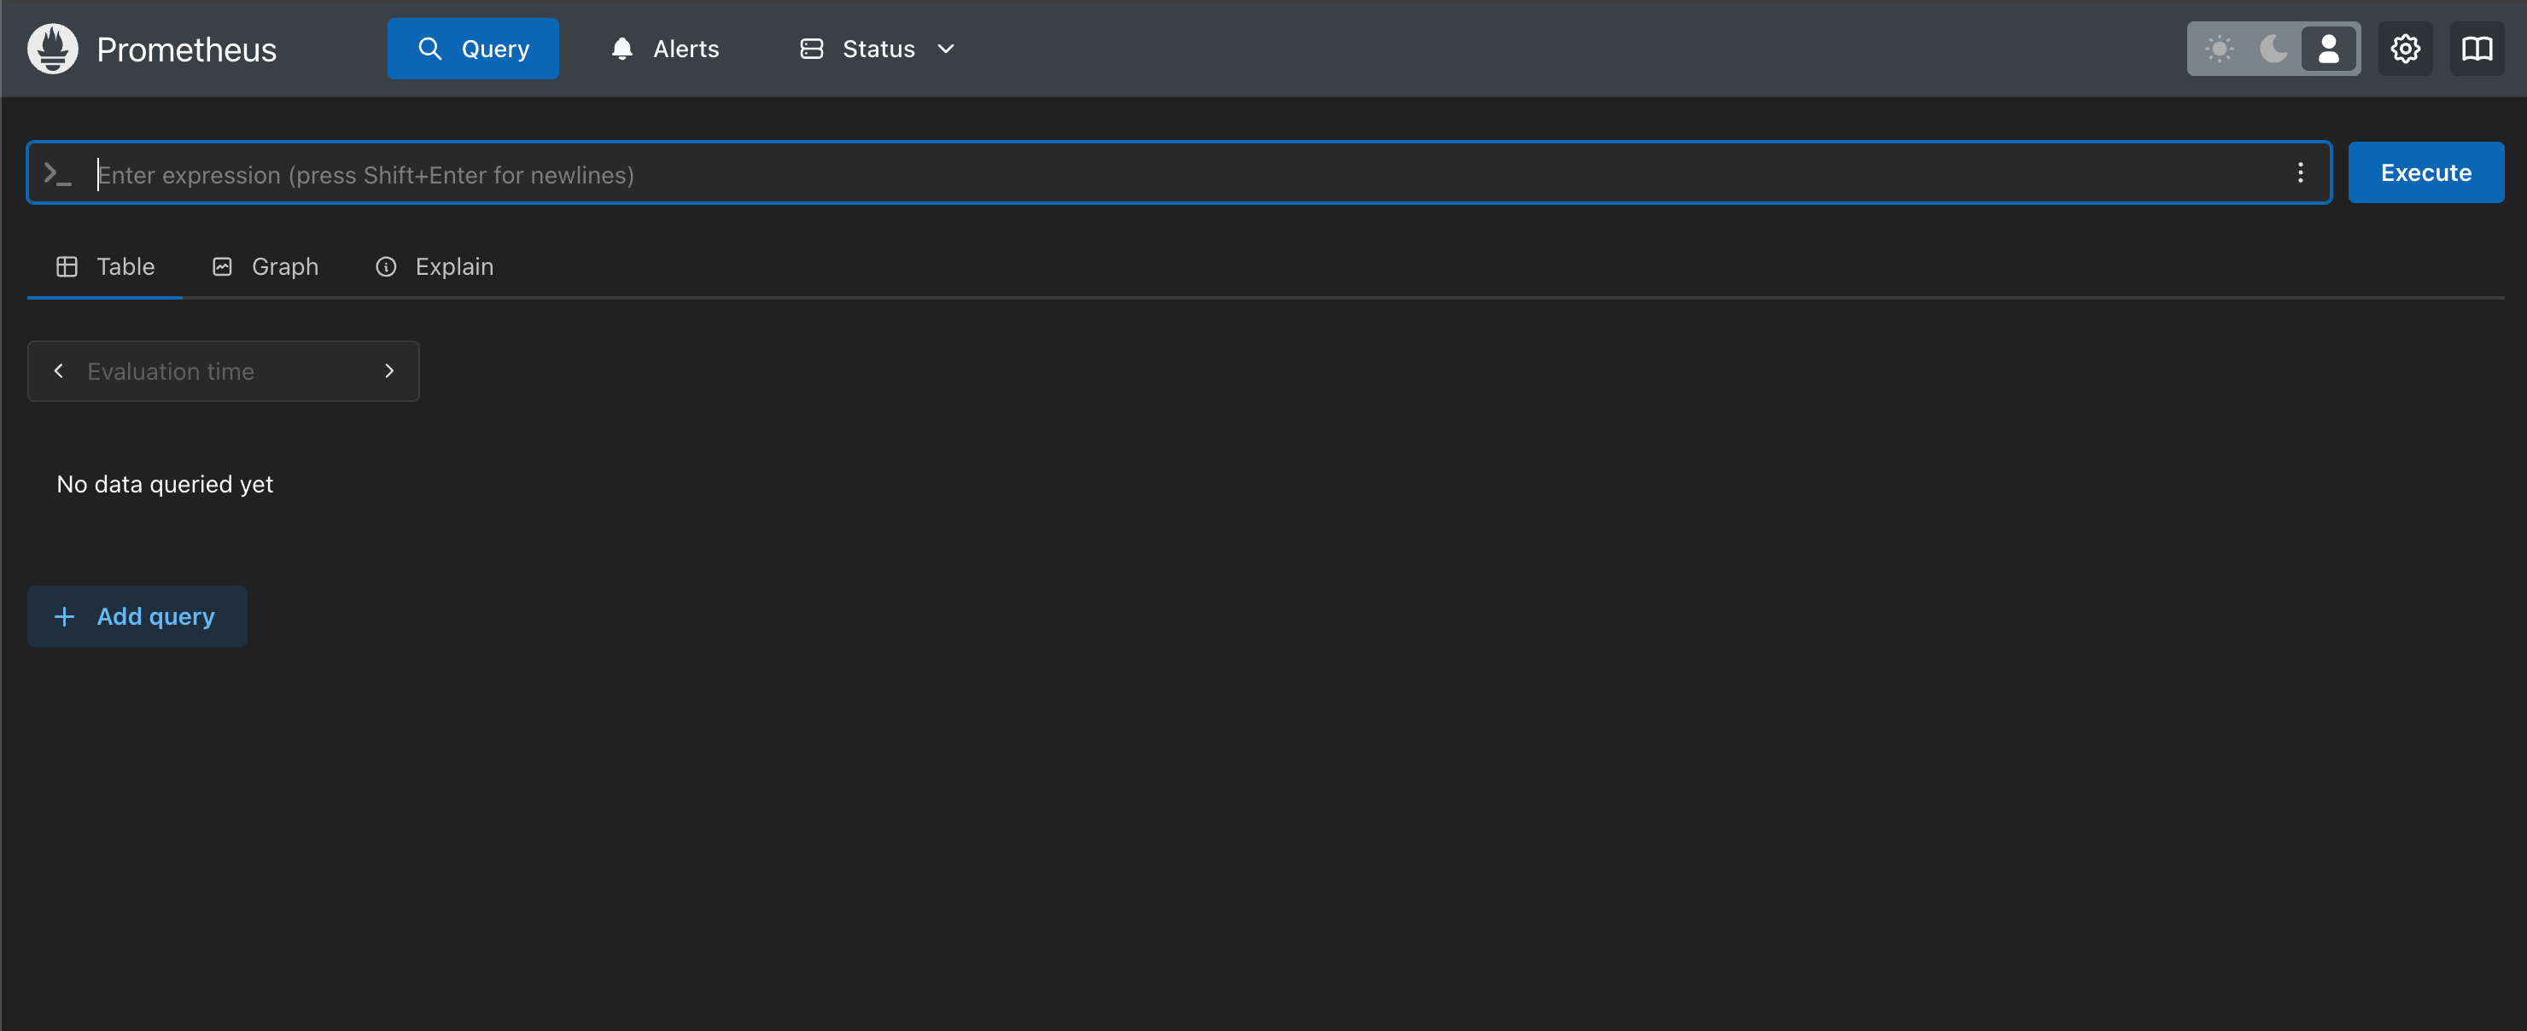Click into the expression input box
This screenshot has width=2527, height=1031.
click(1177, 175)
